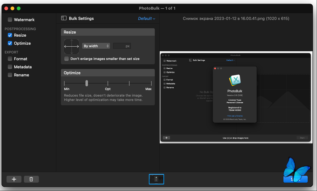The height and width of the screenshot is (191, 317).
Task: Click the yellow minimize window button
Action: point(12,8)
